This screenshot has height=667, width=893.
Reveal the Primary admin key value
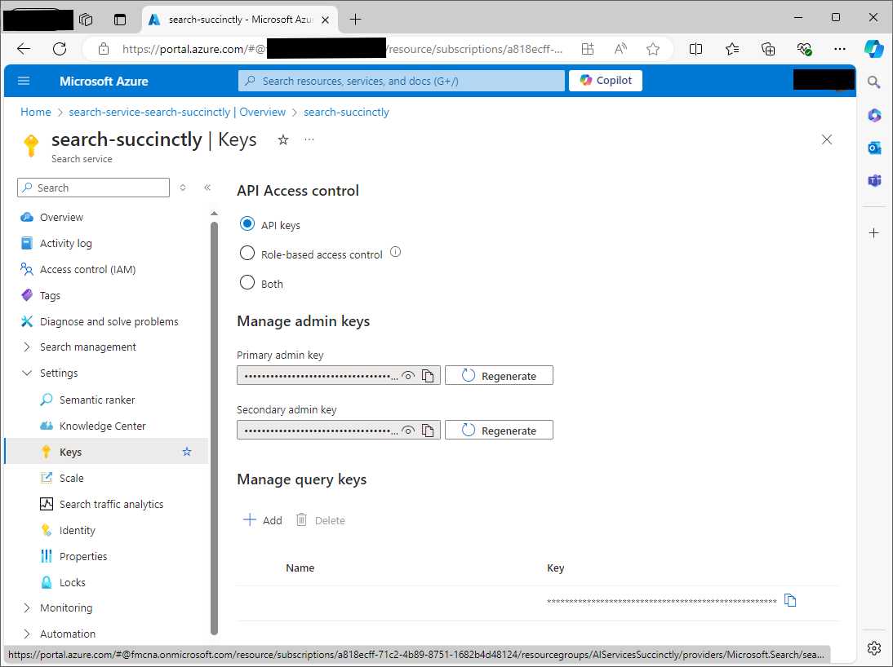point(408,376)
